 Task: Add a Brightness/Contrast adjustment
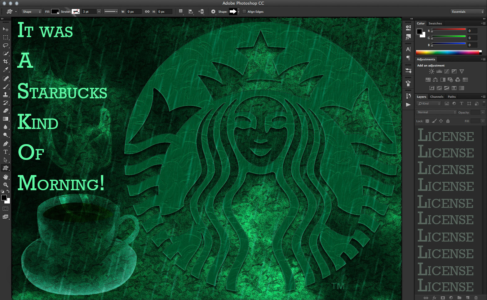tap(432, 71)
